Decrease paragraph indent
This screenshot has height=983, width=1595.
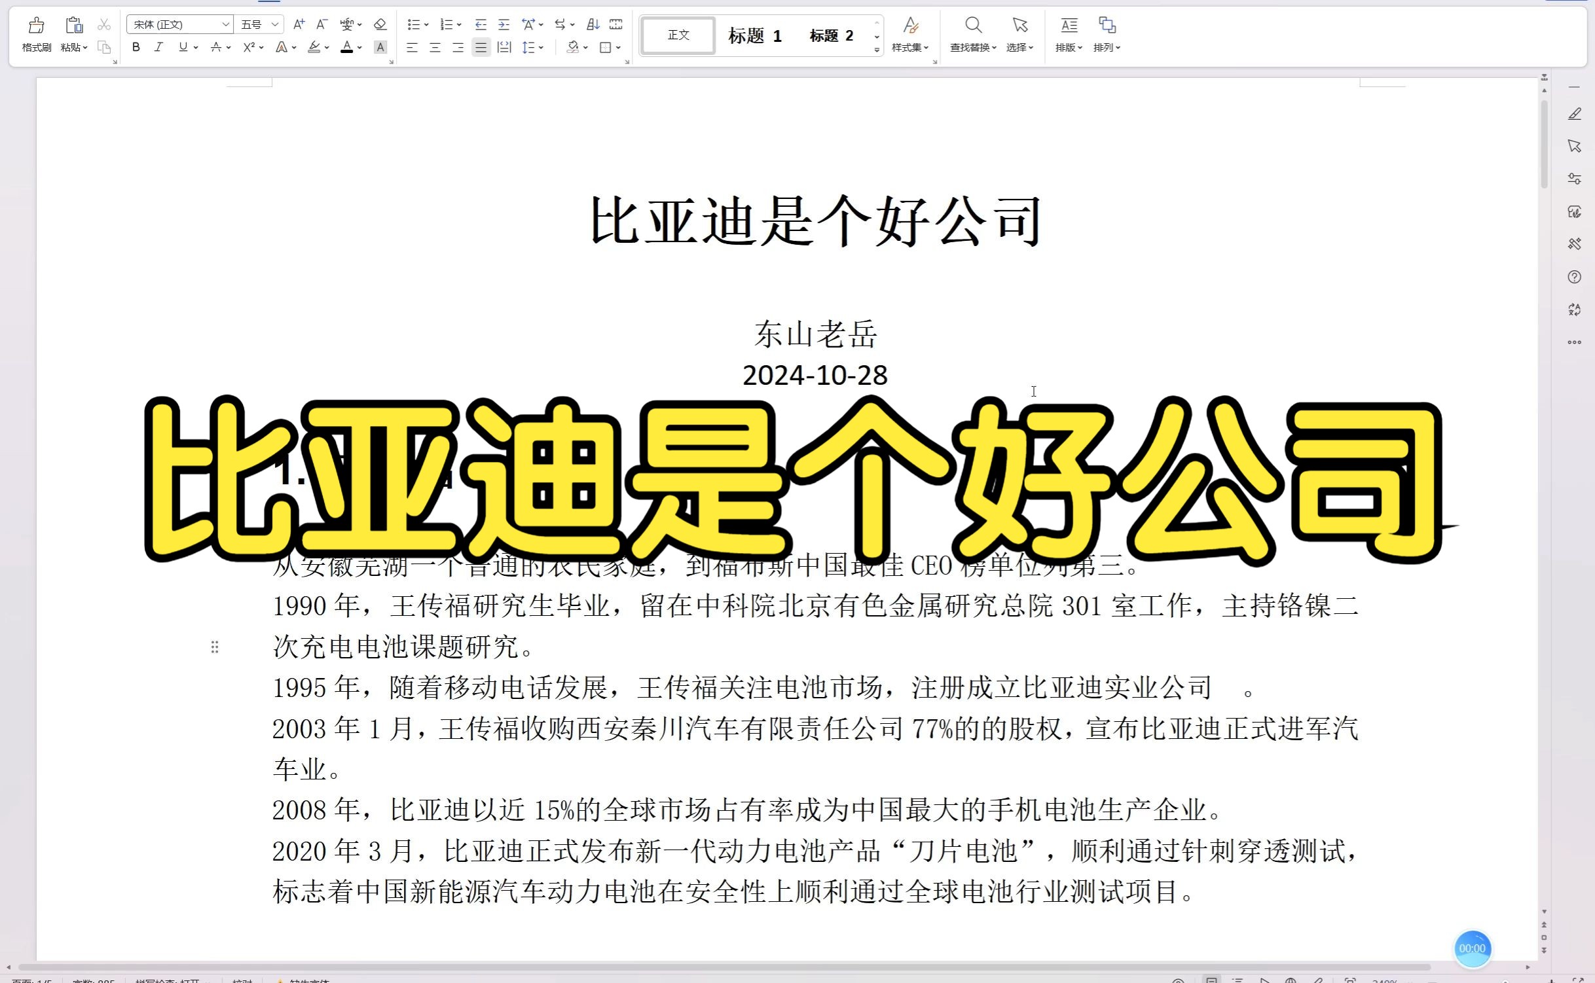point(481,25)
